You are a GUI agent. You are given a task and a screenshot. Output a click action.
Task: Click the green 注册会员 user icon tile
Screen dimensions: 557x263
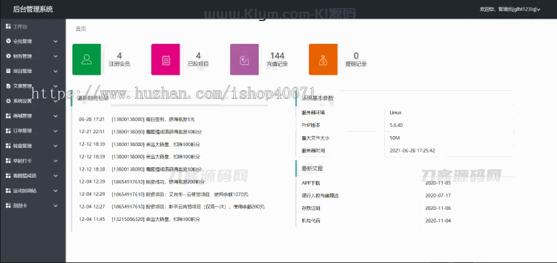(87, 59)
